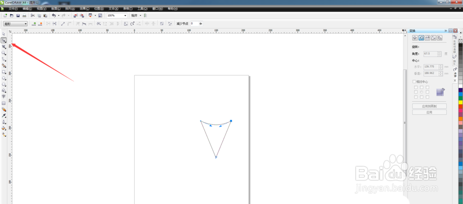Step the 水平 horizontal center spinner
463x204 pixels.
(x=440, y=67)
